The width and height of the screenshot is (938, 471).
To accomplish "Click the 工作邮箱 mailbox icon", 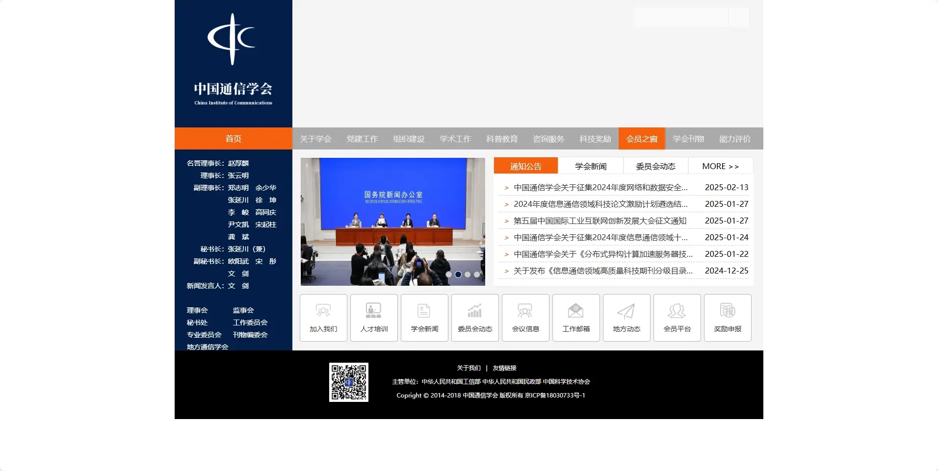I will [x=576, y=318].
